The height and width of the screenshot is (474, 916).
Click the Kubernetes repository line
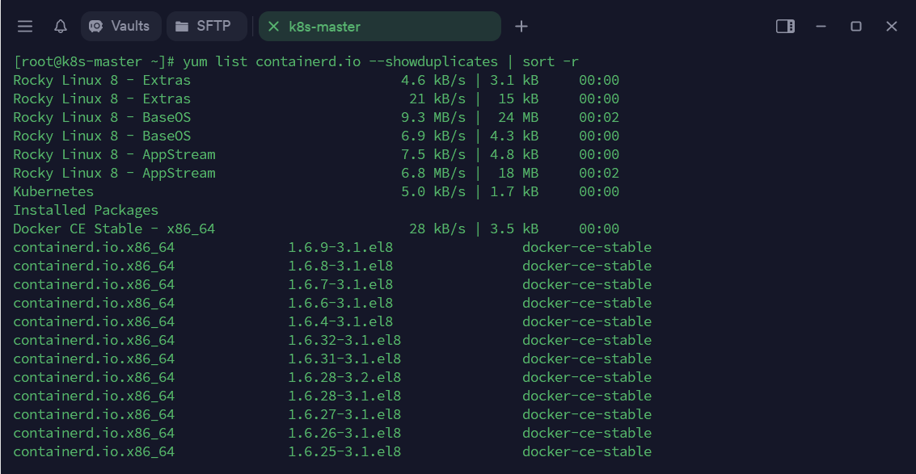(x=53, y=191)
